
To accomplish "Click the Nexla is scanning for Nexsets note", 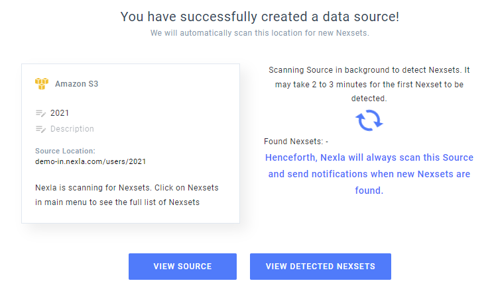I will tap(127, 194).
